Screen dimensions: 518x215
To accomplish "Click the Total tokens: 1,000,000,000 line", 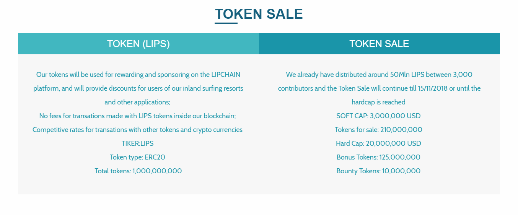I will [x=138, y=171].
